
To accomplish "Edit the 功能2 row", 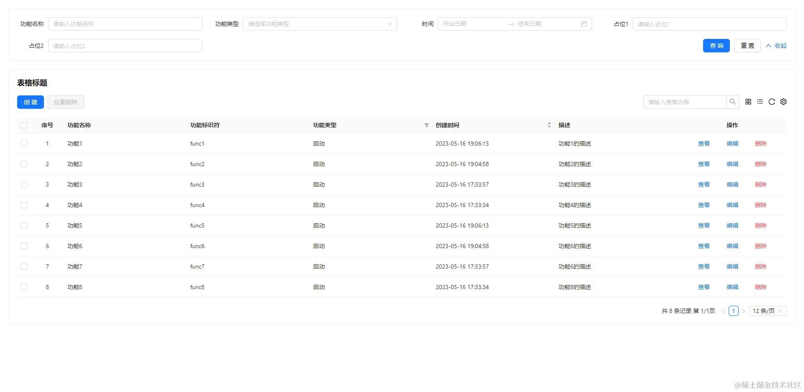I will (732, 164).
